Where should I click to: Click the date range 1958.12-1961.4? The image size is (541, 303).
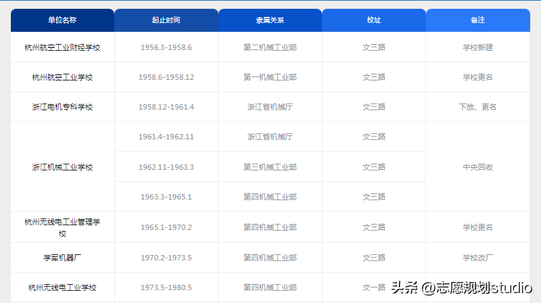click(166, 107)
